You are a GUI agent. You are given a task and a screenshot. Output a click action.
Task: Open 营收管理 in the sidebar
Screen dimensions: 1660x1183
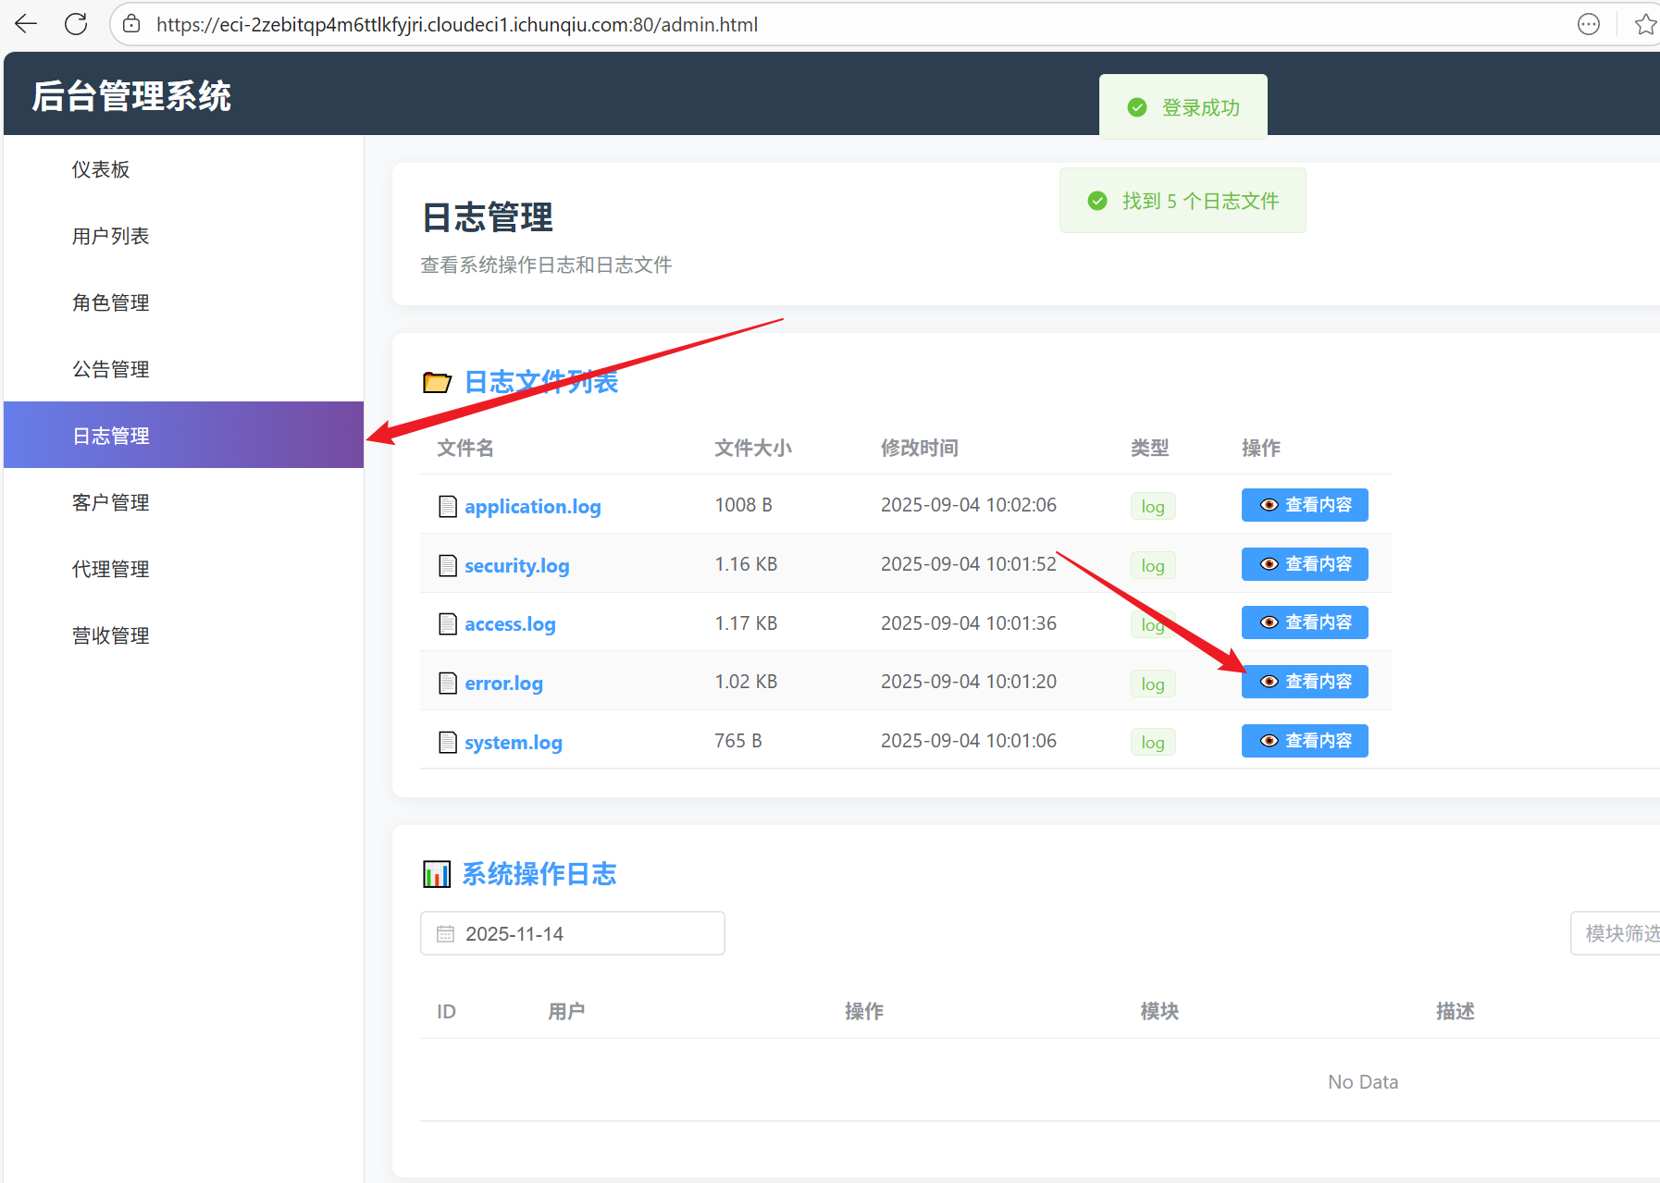tap(110, 635)
